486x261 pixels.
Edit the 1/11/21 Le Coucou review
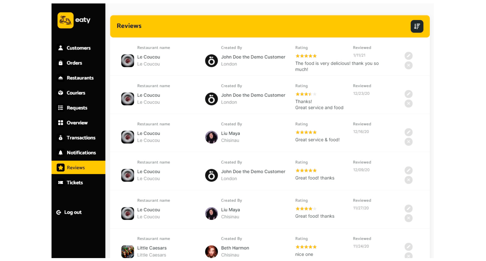408,56
